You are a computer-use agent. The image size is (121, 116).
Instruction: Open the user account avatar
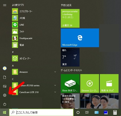click(5, 68)
